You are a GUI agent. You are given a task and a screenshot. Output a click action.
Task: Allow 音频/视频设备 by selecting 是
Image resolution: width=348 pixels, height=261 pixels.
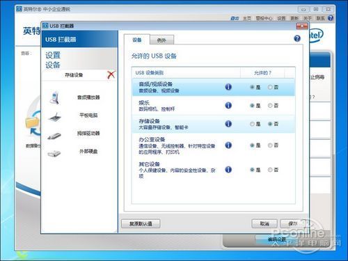click(252, 87)
